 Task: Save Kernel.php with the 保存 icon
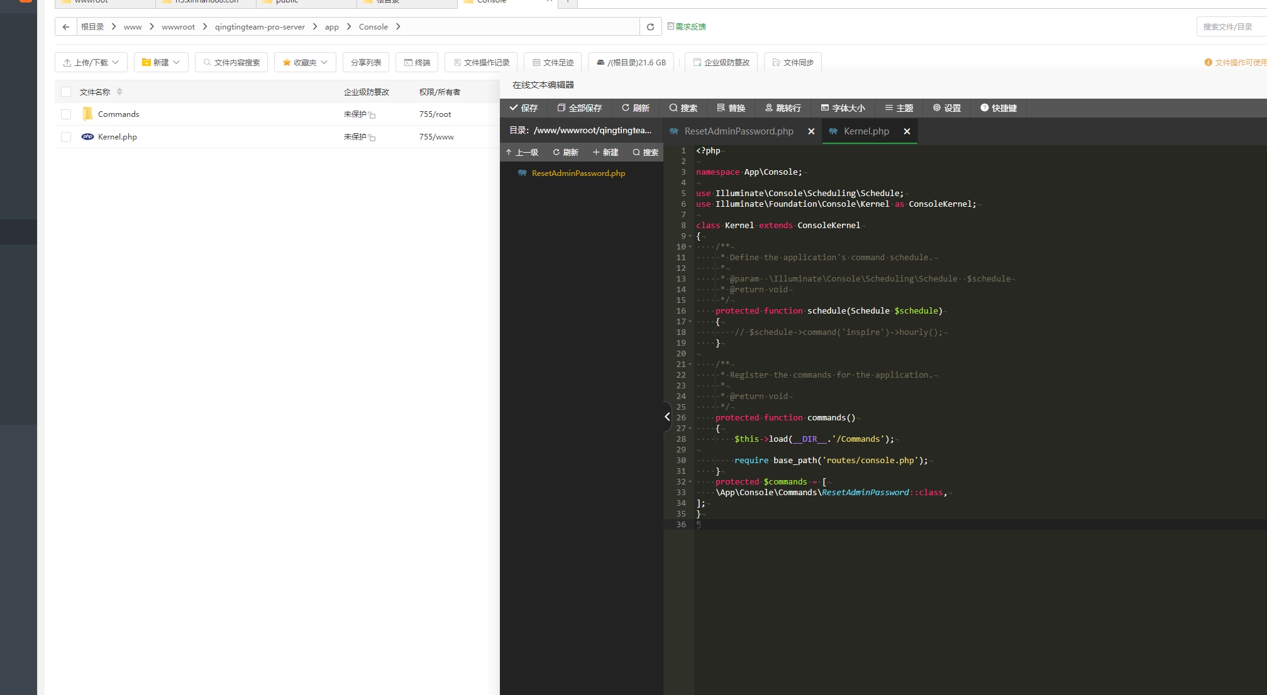[x=524, y=108]
